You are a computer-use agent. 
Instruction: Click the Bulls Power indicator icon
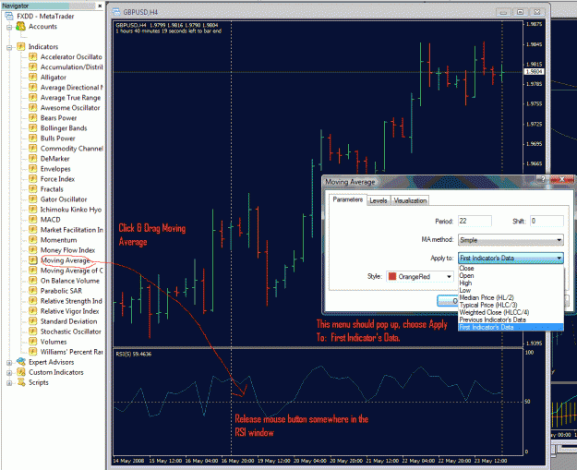(x=32, y=138)
